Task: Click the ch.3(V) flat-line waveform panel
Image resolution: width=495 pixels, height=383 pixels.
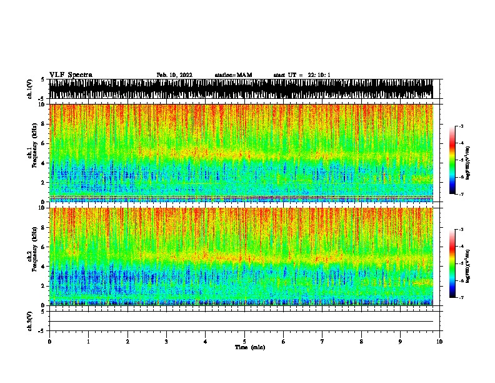Action: [x=244, y=321]
